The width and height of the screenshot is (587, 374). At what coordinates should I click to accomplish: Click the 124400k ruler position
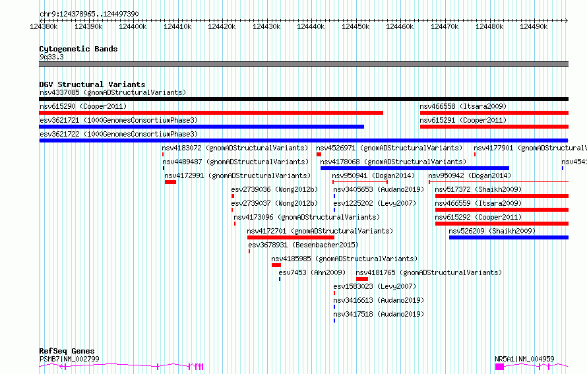133,26
